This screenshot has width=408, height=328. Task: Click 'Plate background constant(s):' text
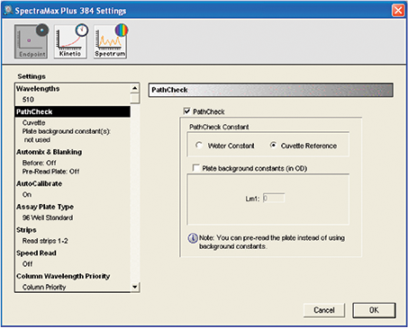(x=67, y=131)
